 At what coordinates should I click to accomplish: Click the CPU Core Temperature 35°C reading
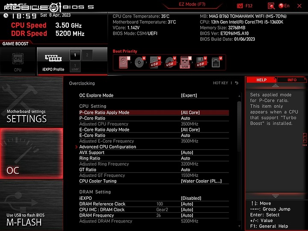coord(141,16)
